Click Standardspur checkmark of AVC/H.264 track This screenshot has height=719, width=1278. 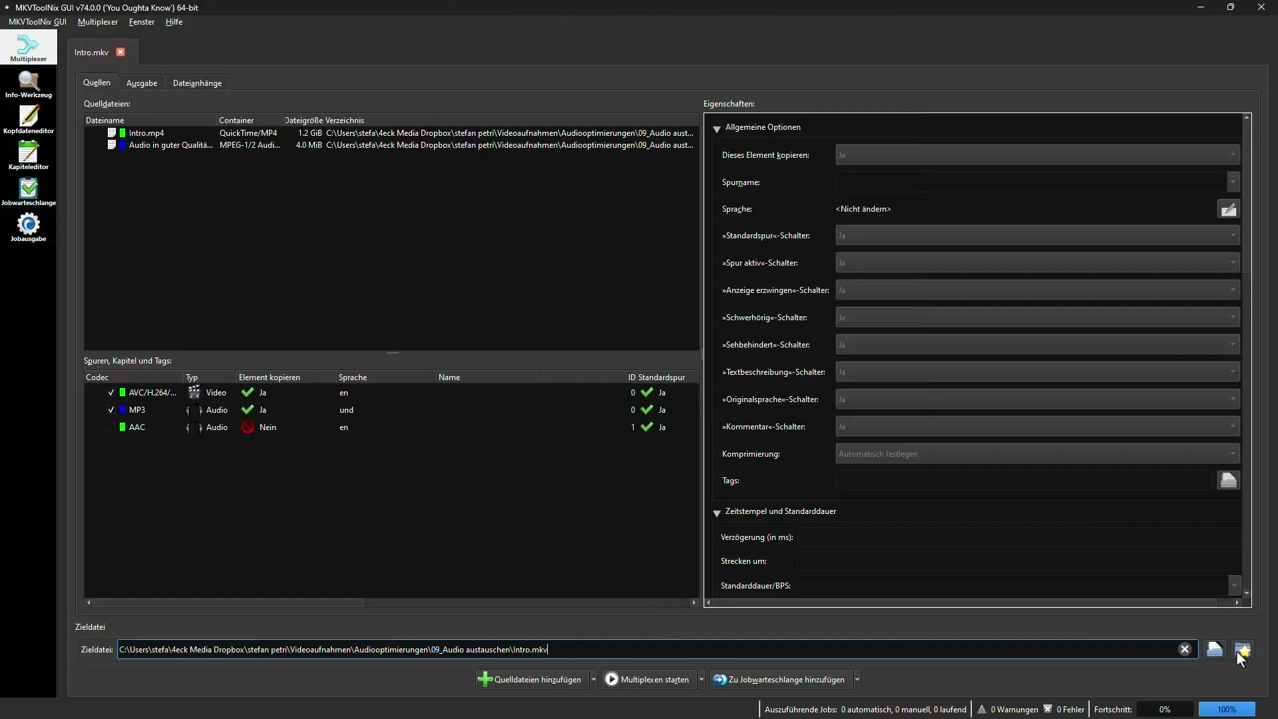point(647,392)
